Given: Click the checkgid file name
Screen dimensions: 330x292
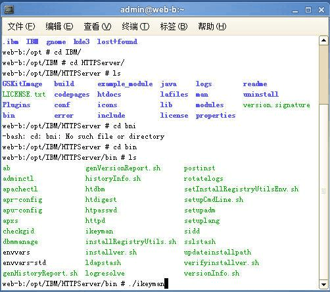Looking at the screenshot, I should tap(18, 231).
